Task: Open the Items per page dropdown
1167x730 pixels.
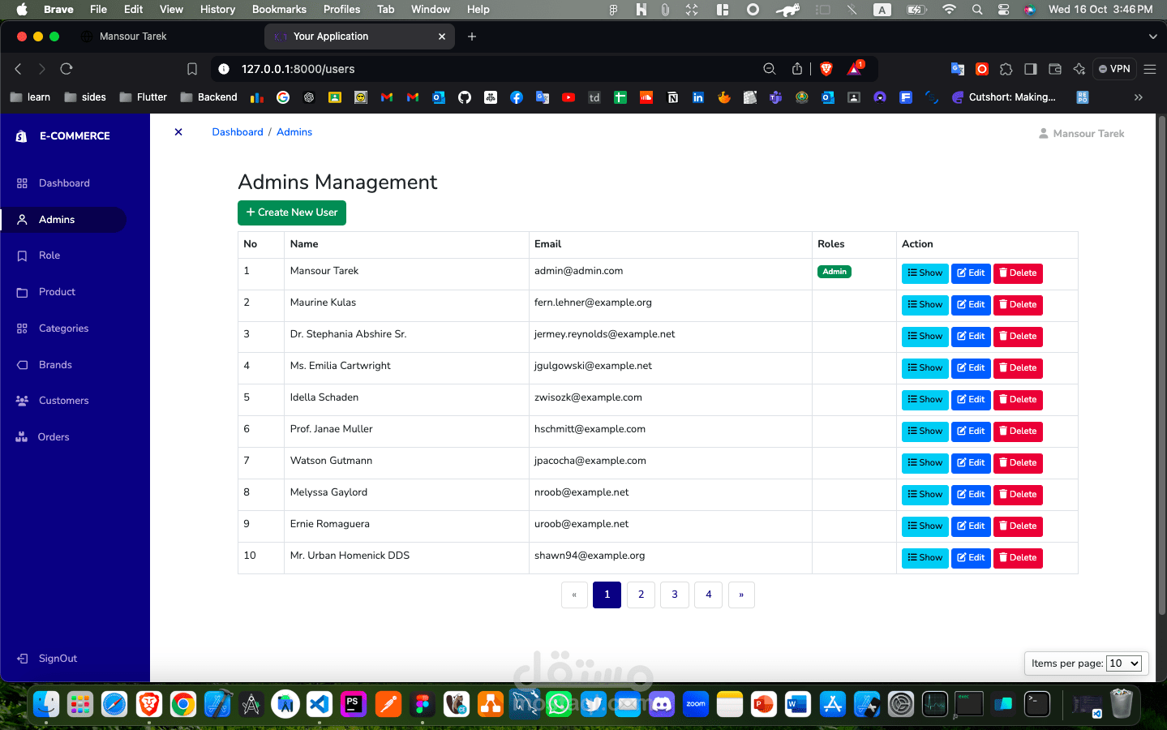Action: tap(1124, 663)
